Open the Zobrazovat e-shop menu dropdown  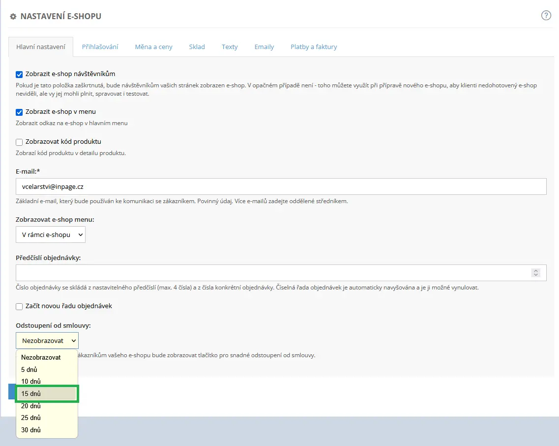pos(51,235)
